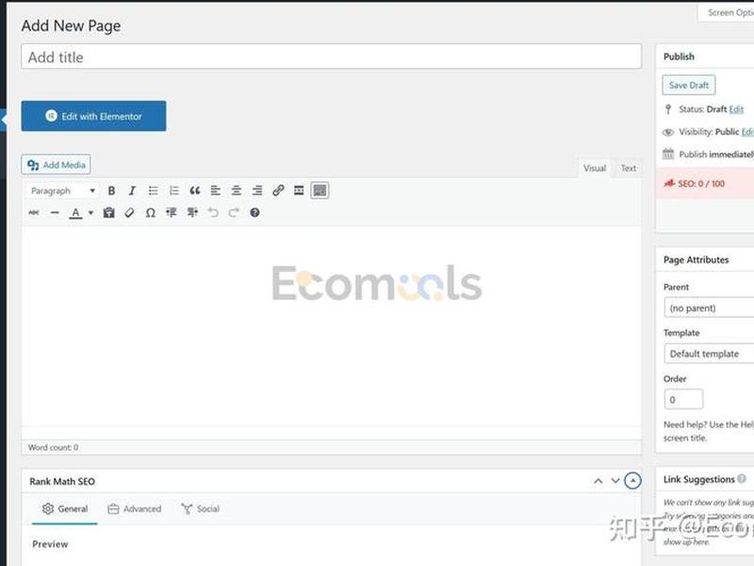Undo last editor action
The height and width of the screenshot is (566, 754).
(x=213, y=213)
